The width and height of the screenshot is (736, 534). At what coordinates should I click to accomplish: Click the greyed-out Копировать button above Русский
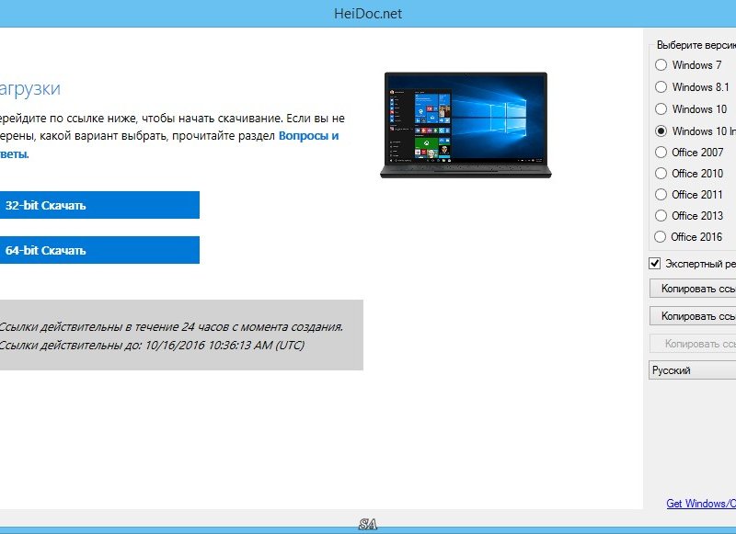tap(693, 344)
